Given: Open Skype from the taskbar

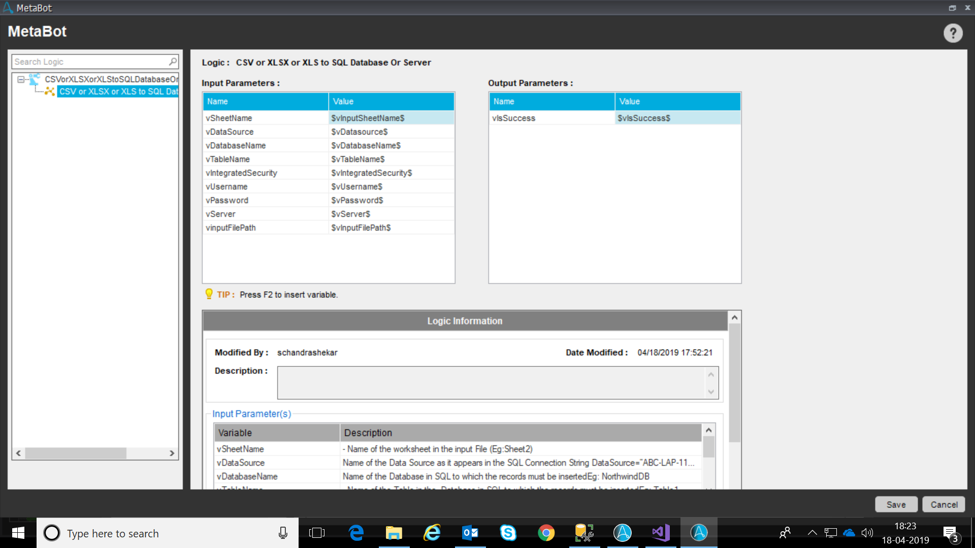Looking at the screenshot, I should pos(508,533).
